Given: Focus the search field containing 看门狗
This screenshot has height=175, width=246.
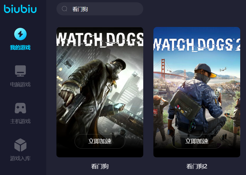Looking at the screenshot, I should pos(100,9).
